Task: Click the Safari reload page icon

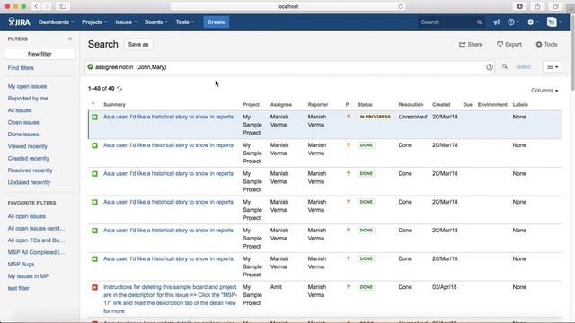Action: tap(401, 6)
